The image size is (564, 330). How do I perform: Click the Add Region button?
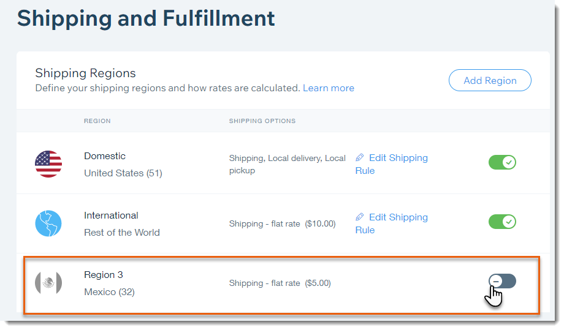coord(490,80)
